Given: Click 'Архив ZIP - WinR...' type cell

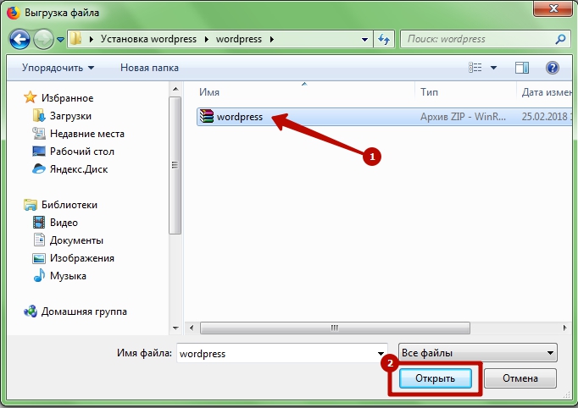Looking at the screenshot, I should tap(463, 117).
